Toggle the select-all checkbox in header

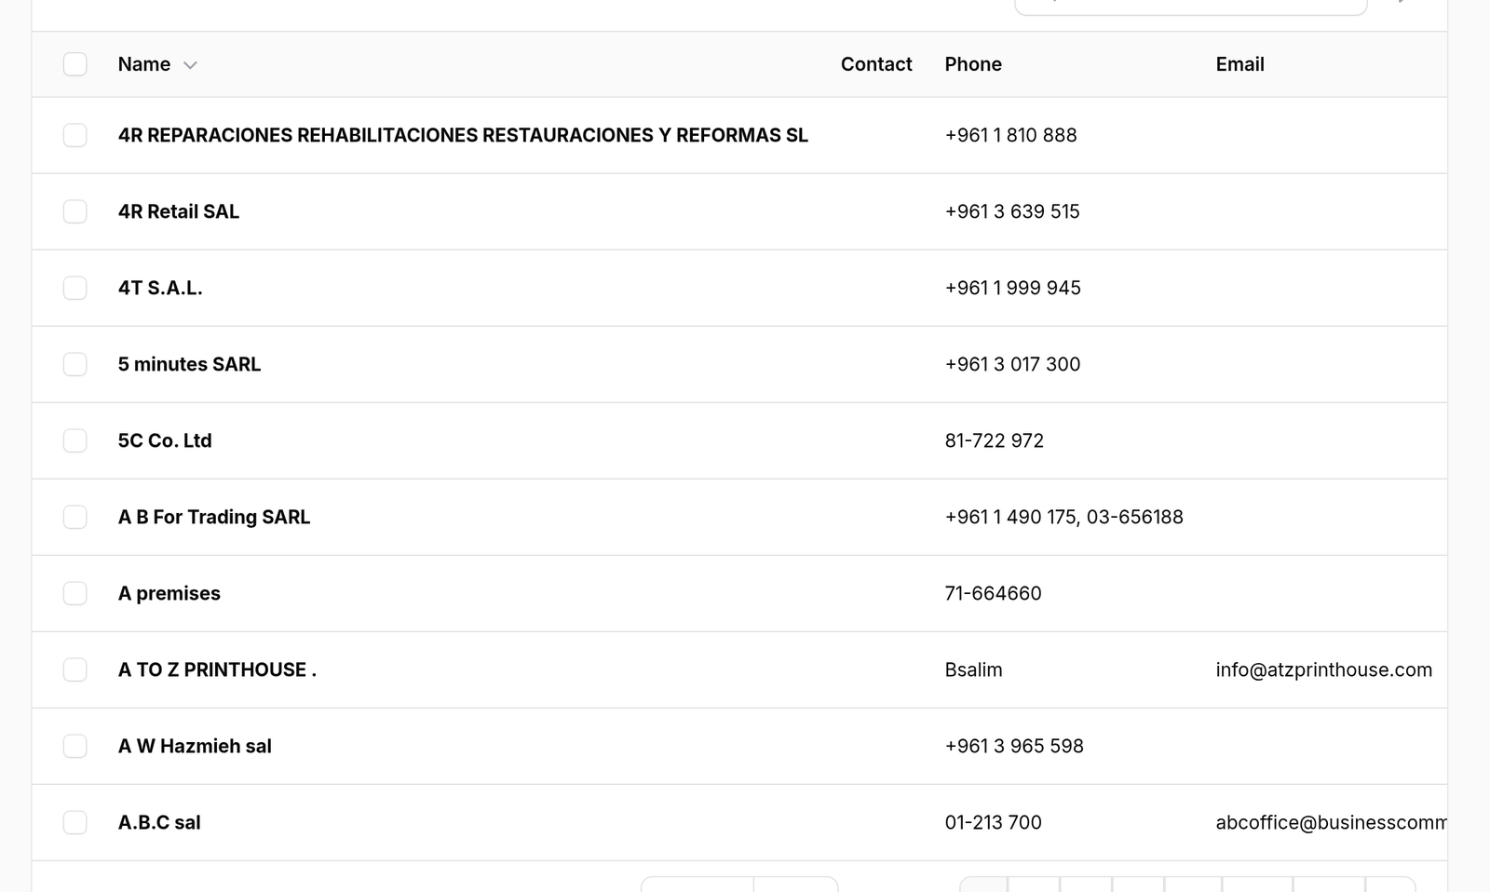(74, 64)
